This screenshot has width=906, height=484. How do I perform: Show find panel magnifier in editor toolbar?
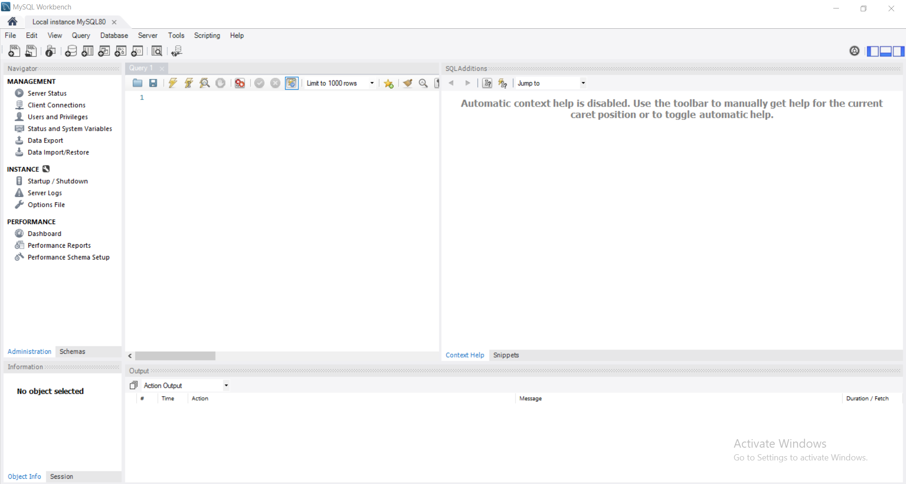(423, 83)
